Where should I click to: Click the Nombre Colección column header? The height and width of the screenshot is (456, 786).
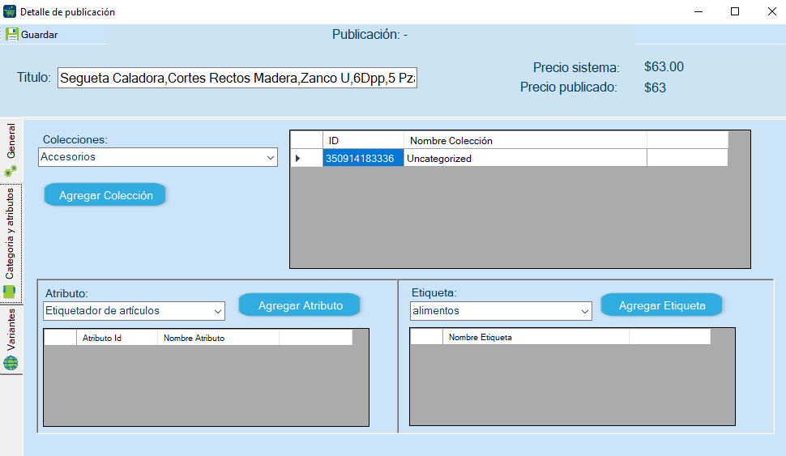click(525, 141)
